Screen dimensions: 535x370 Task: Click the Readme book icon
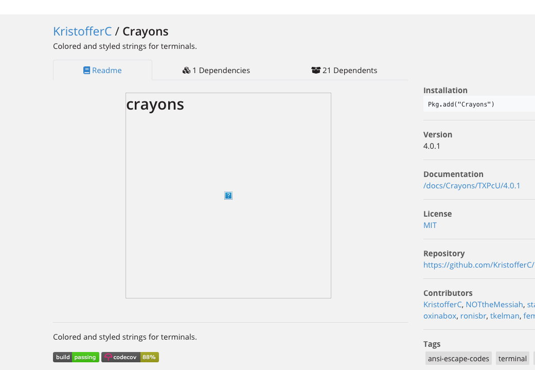coord(86,70)
